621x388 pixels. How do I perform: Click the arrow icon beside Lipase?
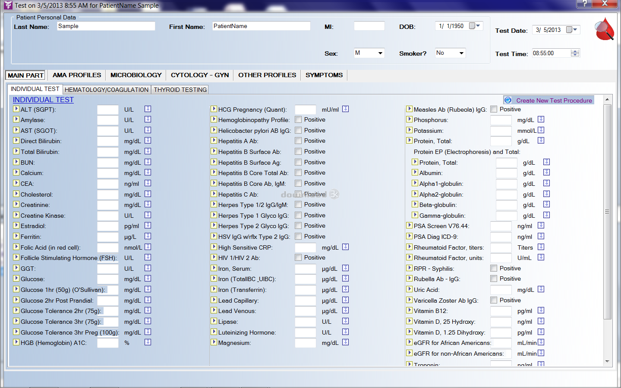(214, 321)
